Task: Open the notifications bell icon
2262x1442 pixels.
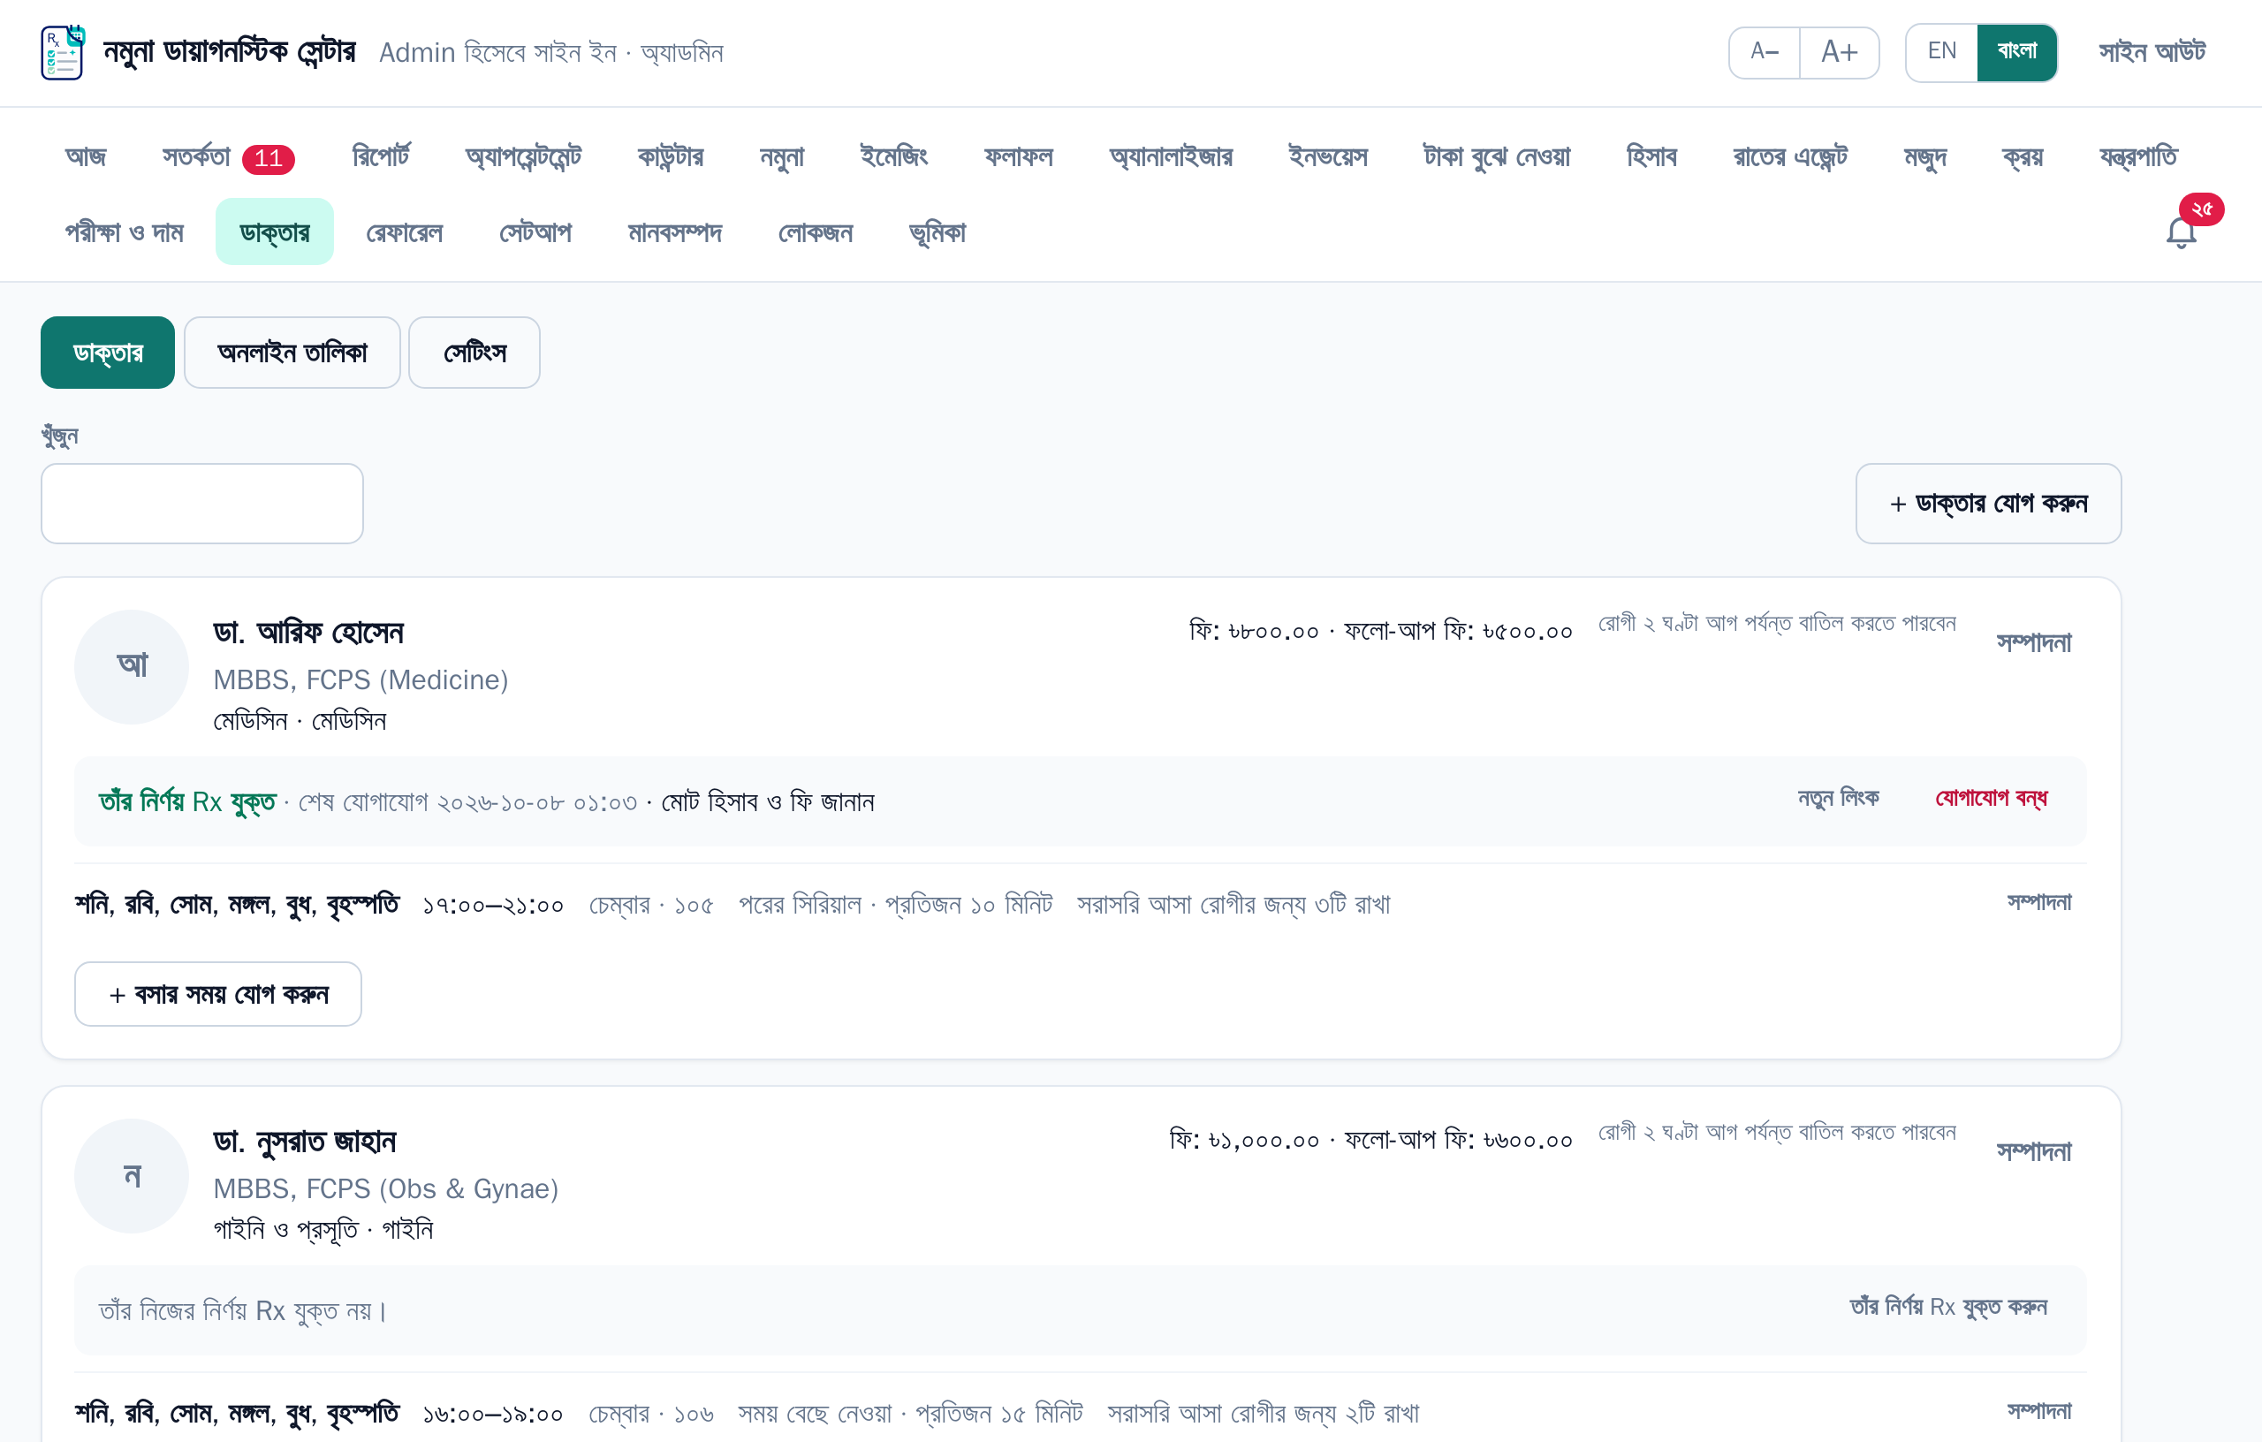Action: [x=2182, y=232]
